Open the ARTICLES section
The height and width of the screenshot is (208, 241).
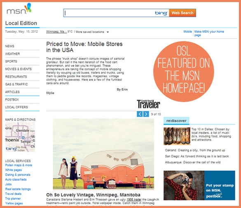coord(12,92)
